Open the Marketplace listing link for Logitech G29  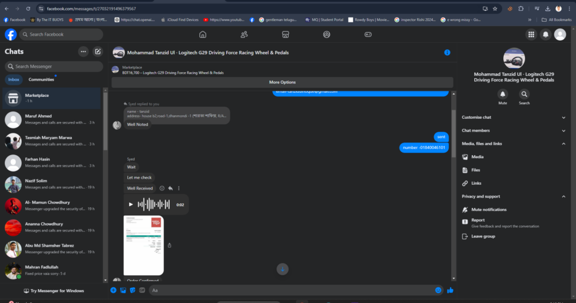[173, 73]
